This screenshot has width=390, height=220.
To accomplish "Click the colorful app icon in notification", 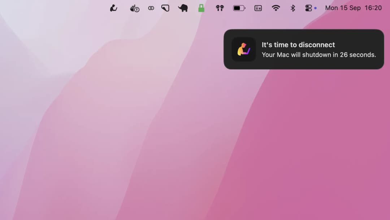I will click(x=244, y=49).
